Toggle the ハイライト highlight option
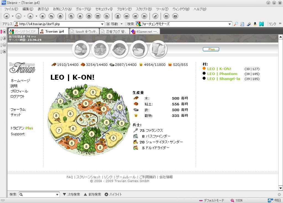The width and height of the screenshot is (283, 203). (x=113, y=194)
